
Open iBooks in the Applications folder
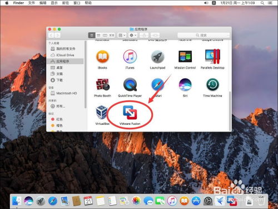tap(102, 56)
